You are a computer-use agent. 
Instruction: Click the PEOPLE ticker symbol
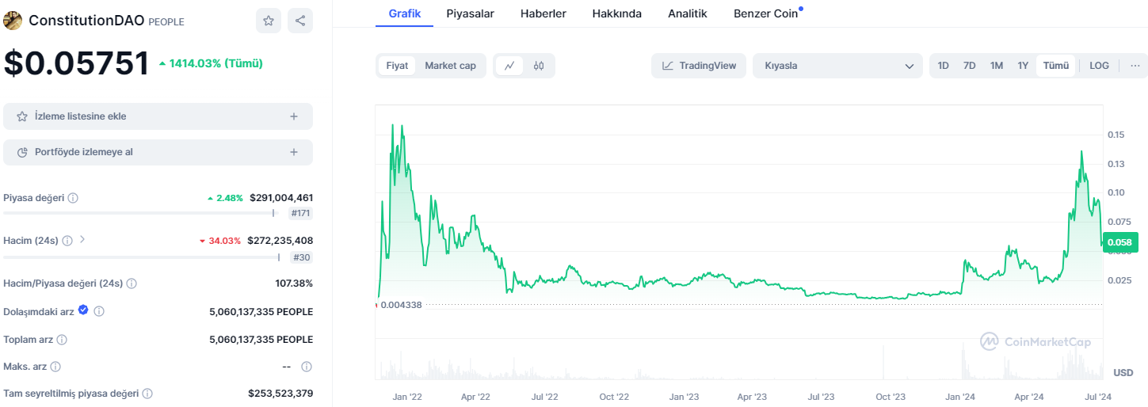point(166,22)
